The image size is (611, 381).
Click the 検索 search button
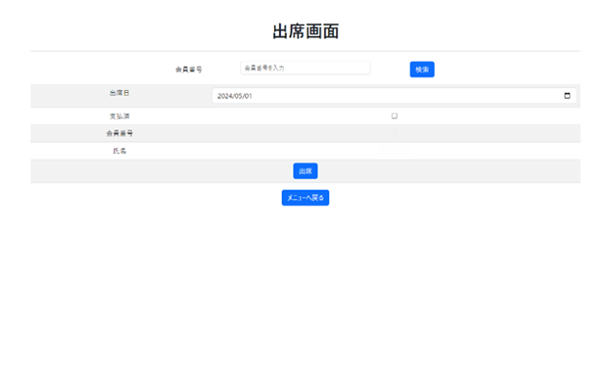[x=422, y=70]
